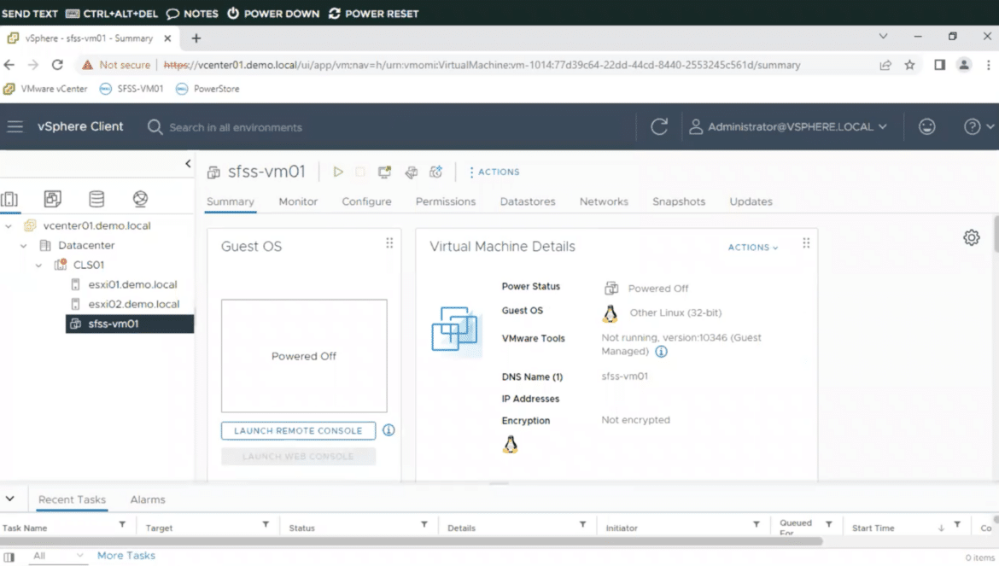
Task: Reload the browser page
Action: coord(57,65)
